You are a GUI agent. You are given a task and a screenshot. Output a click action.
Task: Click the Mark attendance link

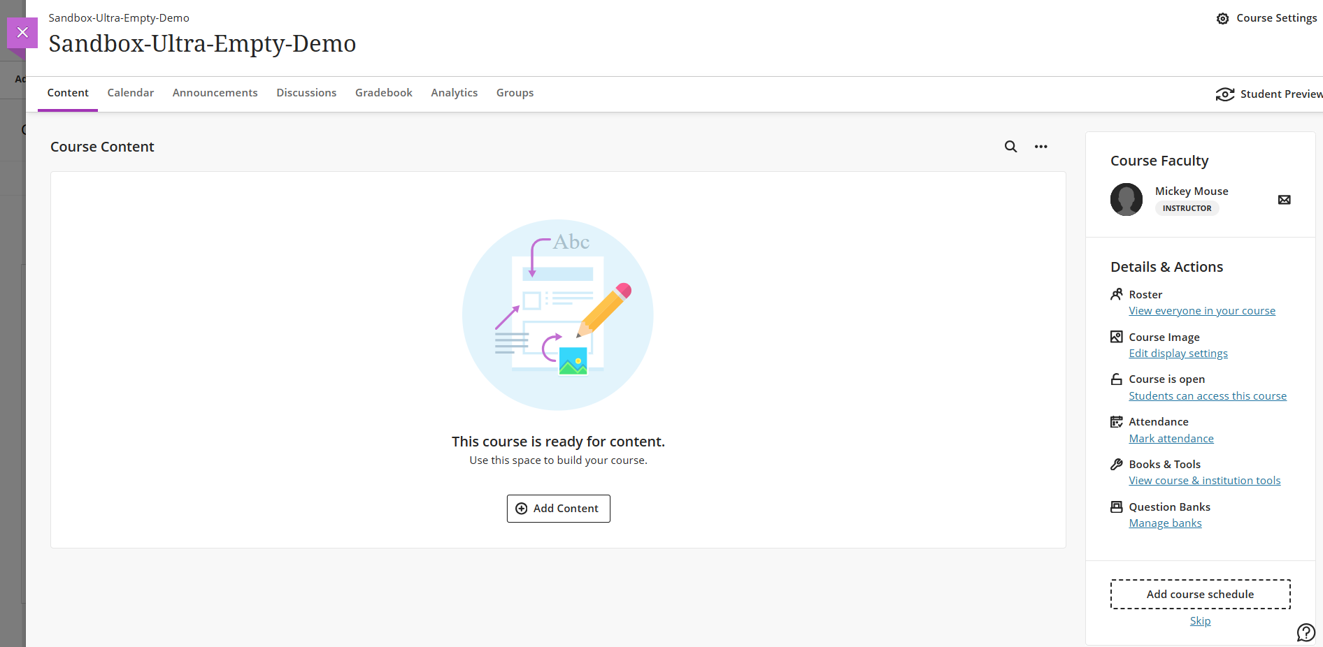click(x=1171, y=439)
